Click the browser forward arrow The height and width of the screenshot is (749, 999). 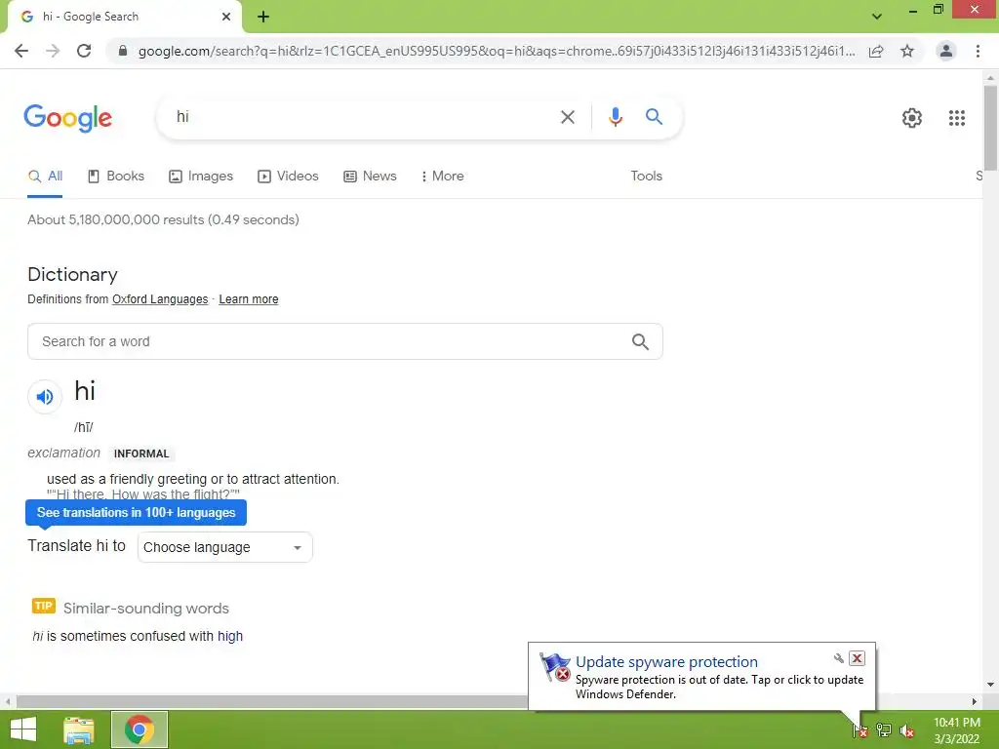53,51
